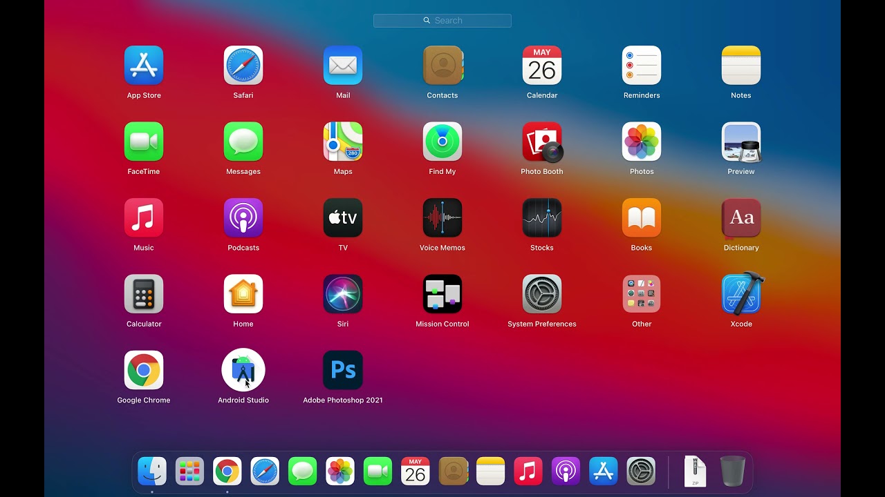The width and height of the screenshot is (885, 497).
Task: Launch Photo Booth
Action: 542,142
